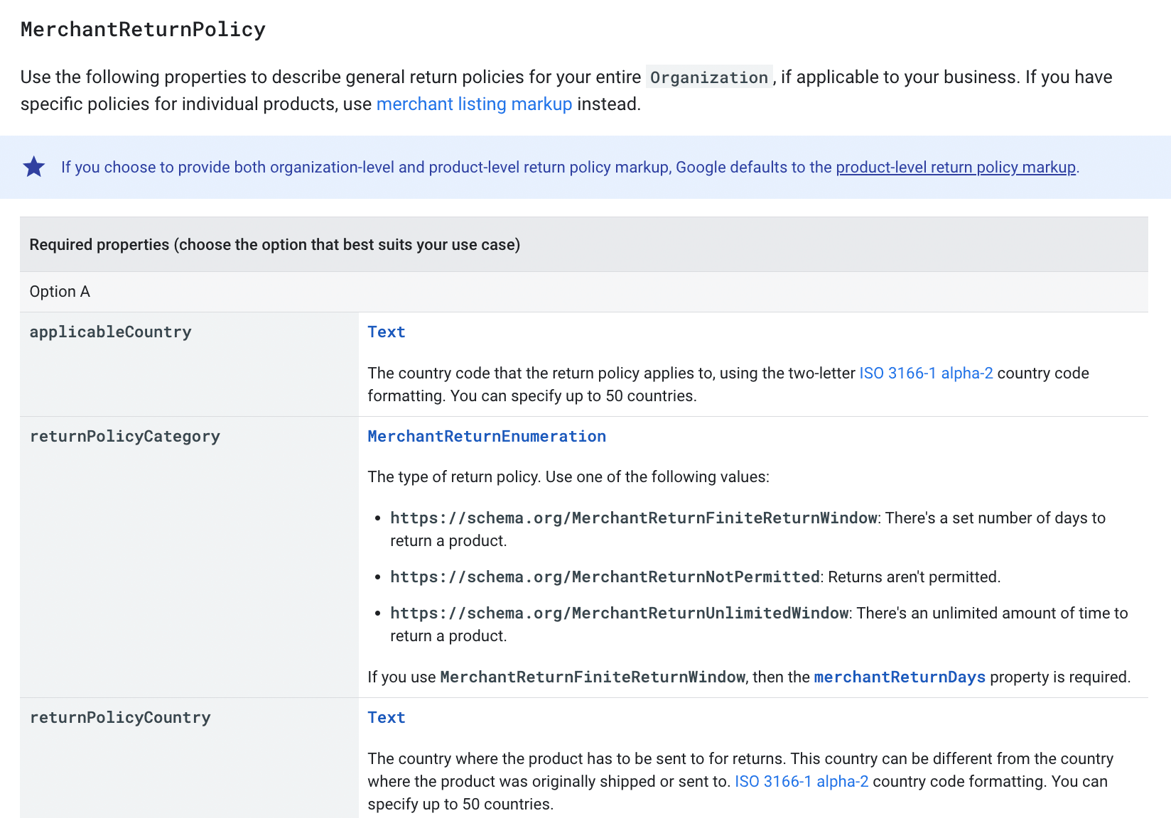
Task: Open the ISO 3166-1 alpha-2 link under applicableCountry
Action: pyautogui.click(x=925, y=373)
